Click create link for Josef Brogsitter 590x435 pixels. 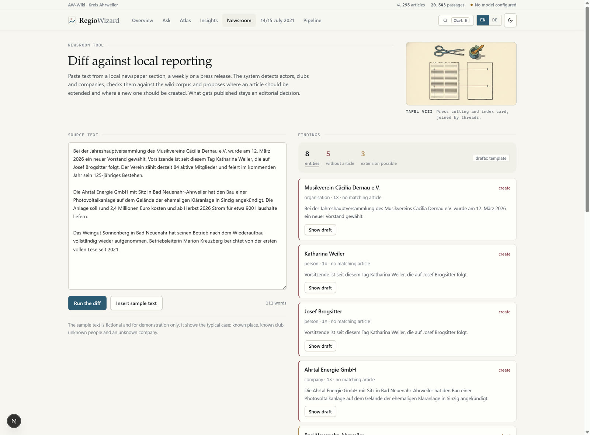coord(504,312)
